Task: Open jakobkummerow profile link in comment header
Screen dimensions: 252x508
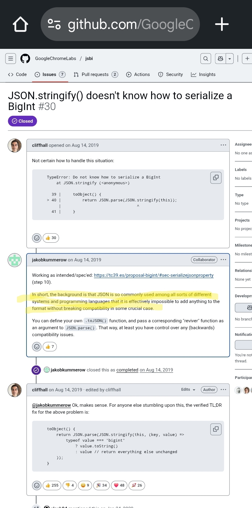Action: pos(49,260)
